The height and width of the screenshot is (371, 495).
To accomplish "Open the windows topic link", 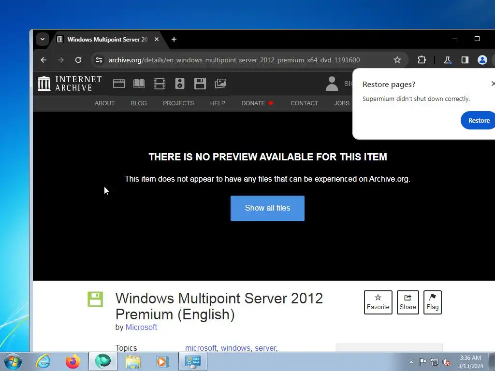I will click(235, 348).
